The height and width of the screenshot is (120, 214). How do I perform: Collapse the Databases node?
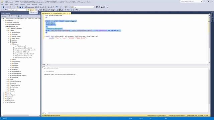point(4,21)
